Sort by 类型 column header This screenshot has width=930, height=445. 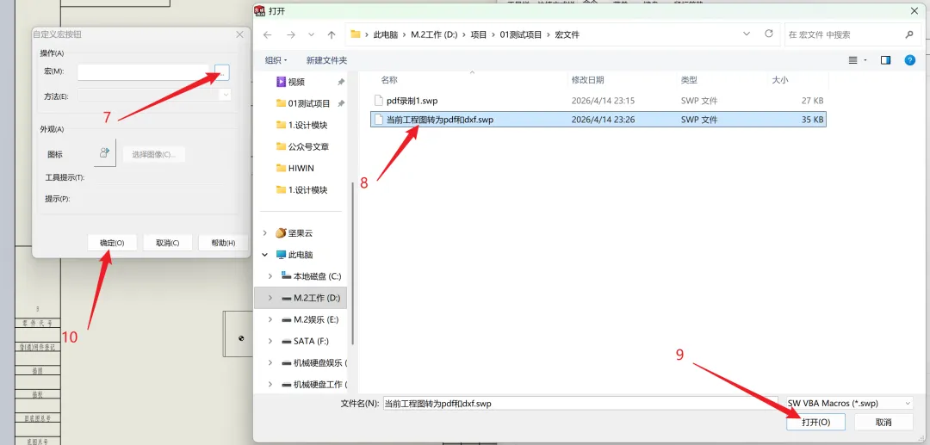click(x=689, y=79)
